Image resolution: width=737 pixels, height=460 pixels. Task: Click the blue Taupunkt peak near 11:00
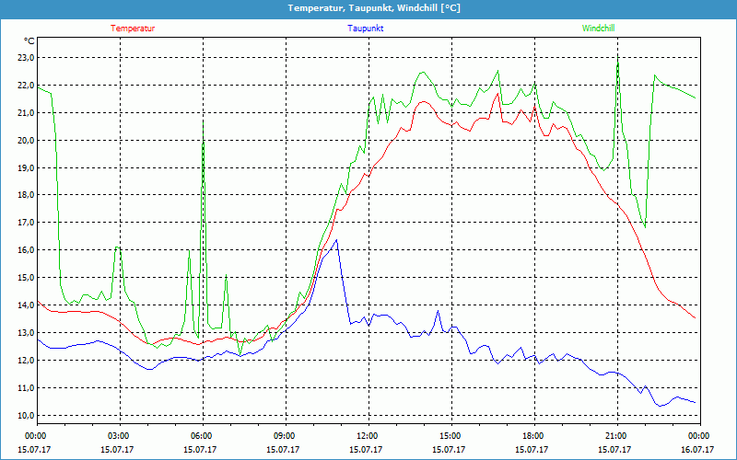point(337,240)
